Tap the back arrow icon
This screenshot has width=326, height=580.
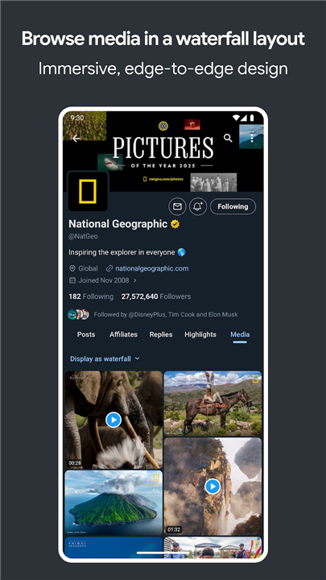pos(76,139)
